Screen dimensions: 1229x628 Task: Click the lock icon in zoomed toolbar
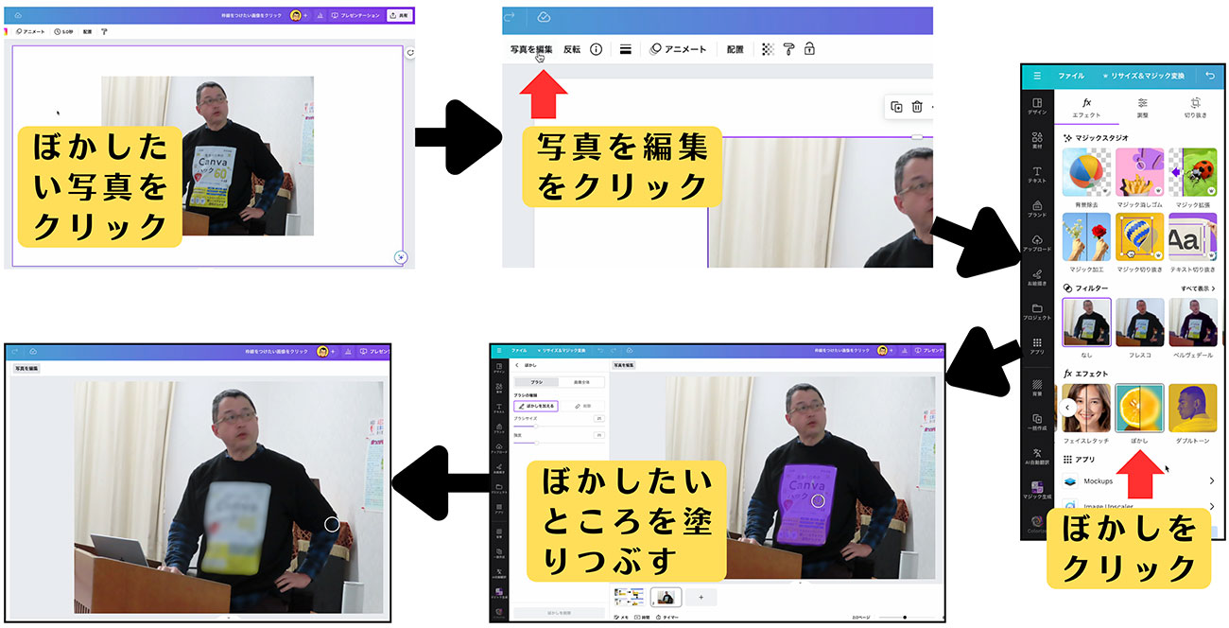[809, 49]
